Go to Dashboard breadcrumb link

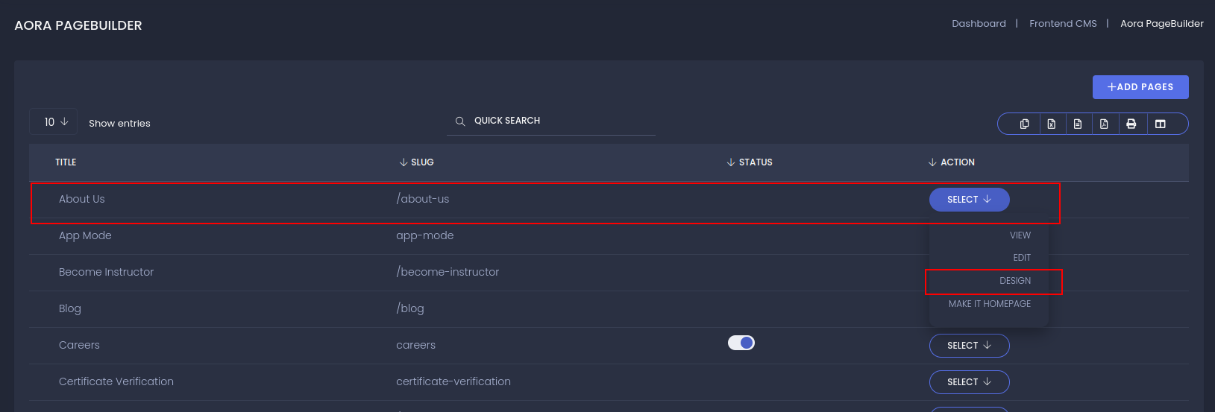coord(979,24)
